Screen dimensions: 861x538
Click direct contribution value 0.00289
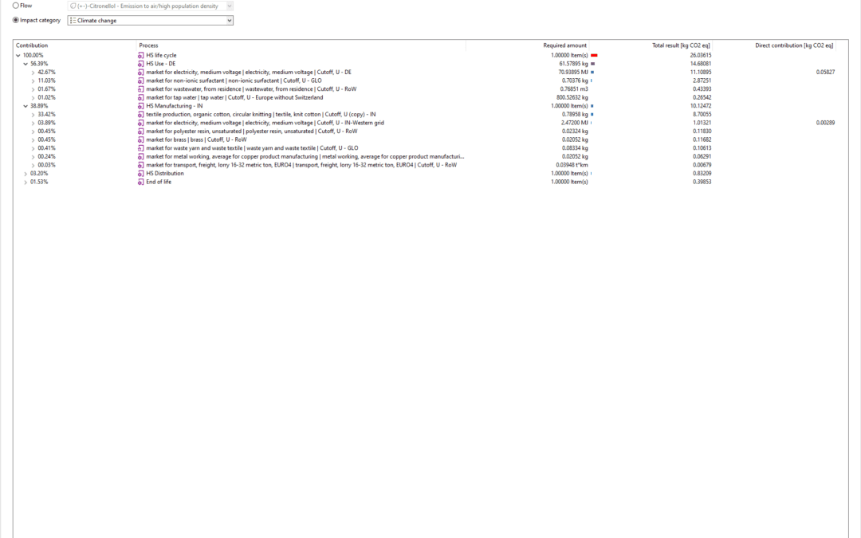point(825,123)
